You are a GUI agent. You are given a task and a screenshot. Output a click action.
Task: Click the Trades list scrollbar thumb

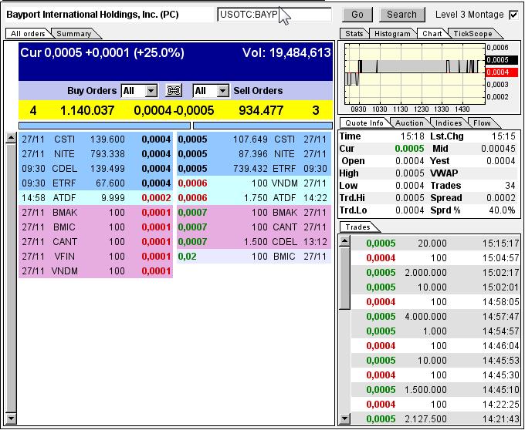tap(344, 277)
